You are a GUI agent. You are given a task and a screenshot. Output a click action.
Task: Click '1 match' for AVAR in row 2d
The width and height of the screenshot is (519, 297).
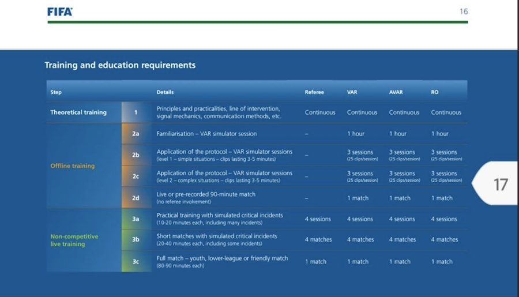coord(400,198)
